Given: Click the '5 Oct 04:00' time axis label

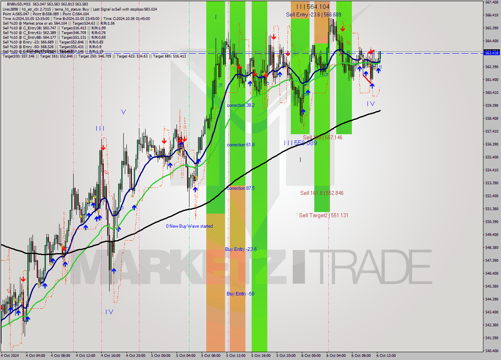Looking at the screenshot, I should tap(186, 356).
